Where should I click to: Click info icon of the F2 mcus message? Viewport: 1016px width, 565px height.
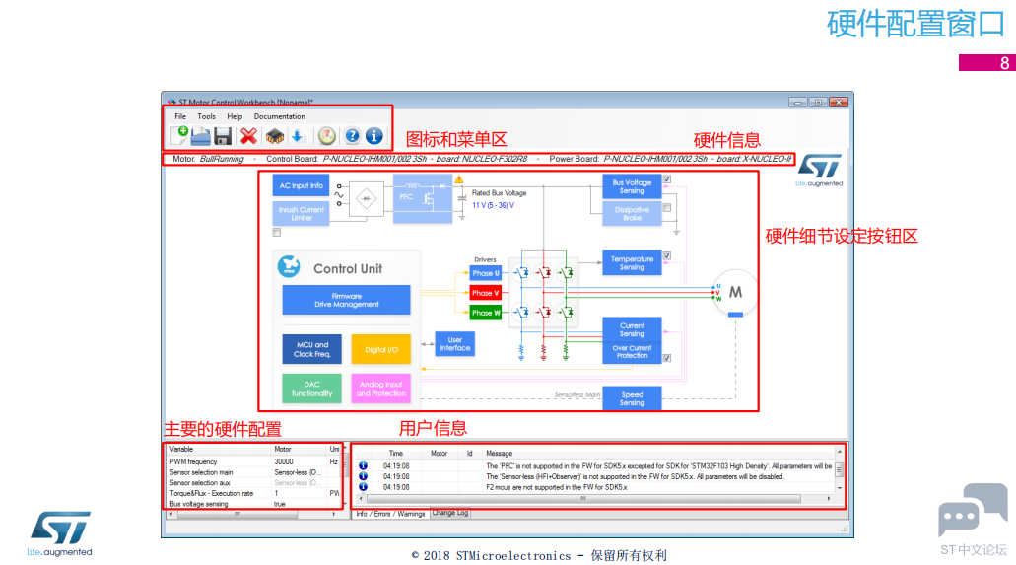(x=363, y=486)
